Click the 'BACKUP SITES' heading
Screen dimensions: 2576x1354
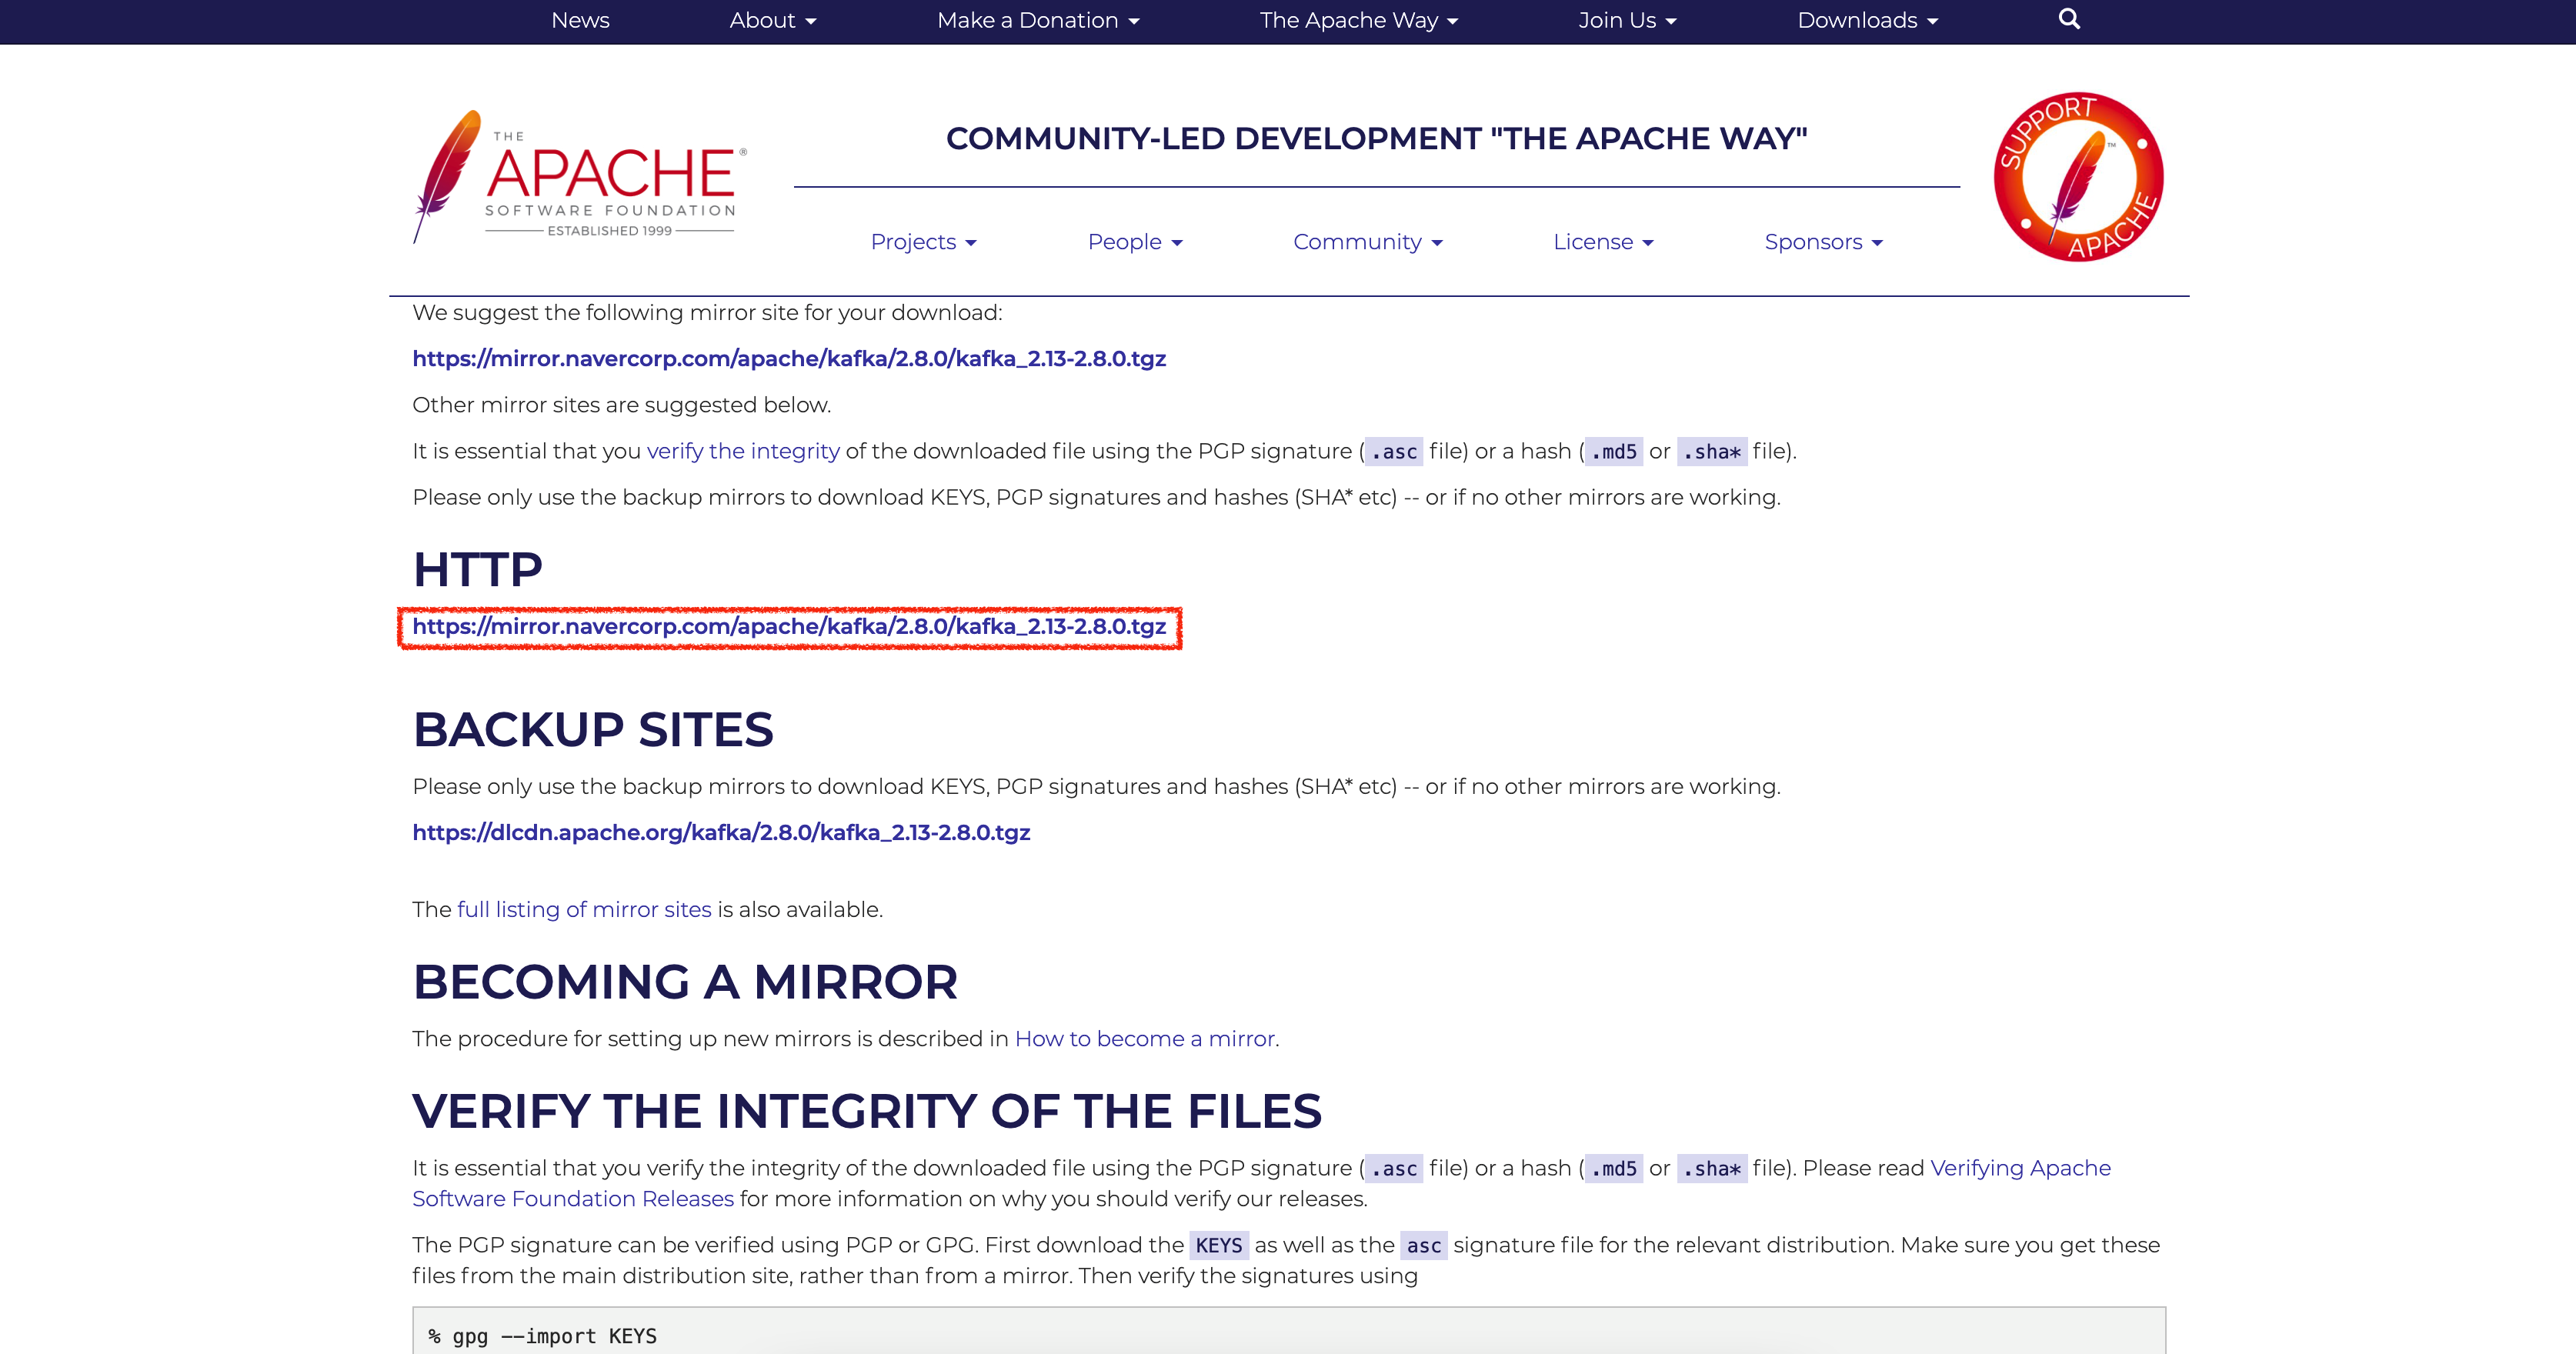[x=593, y=729]
